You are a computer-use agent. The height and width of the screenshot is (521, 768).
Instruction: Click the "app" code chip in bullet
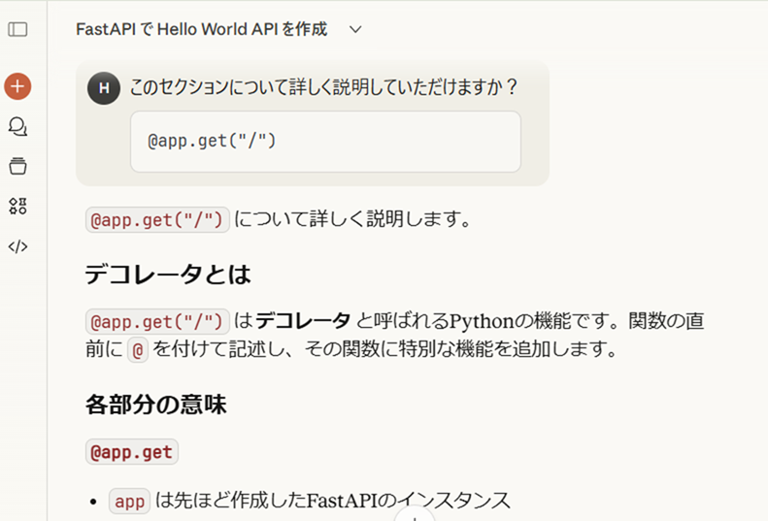click(129, 502)
